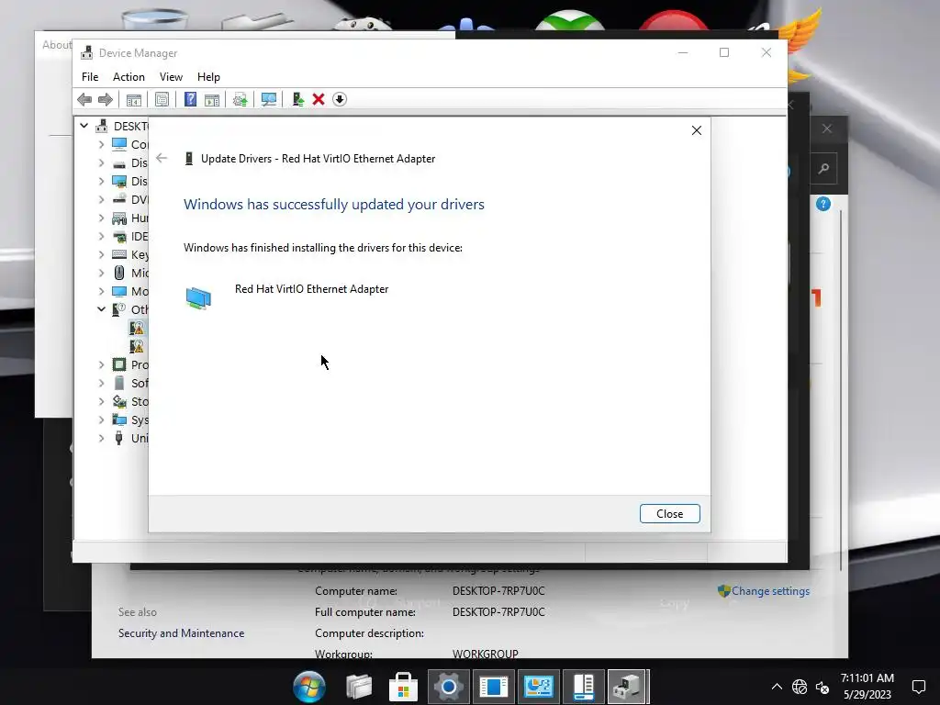Click the blue help icon in background window

(823, 204)
